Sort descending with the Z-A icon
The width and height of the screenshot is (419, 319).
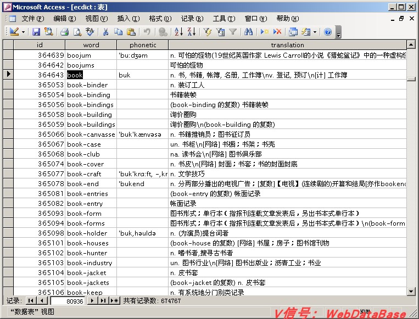coord(191,32)
